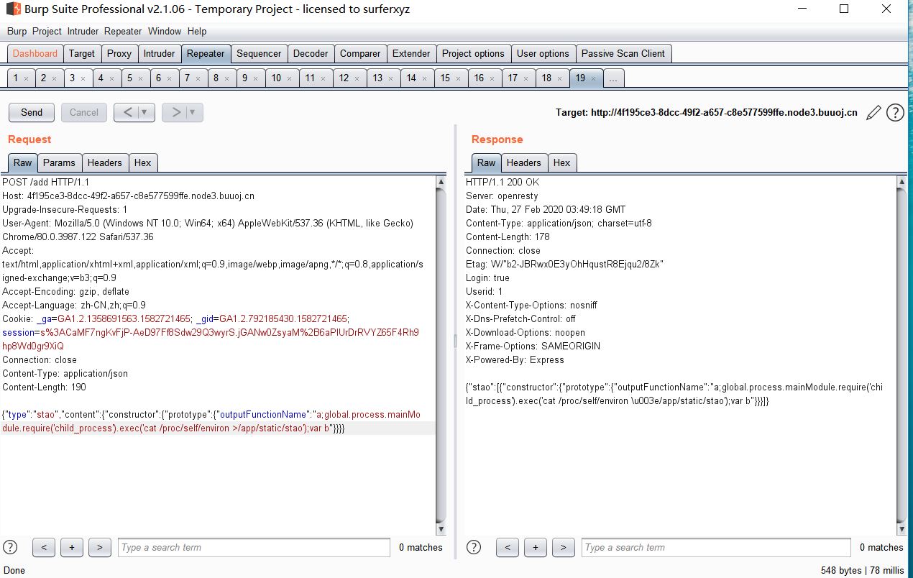Switch to the Decoder tab
The width and height of the screenshot is (913, 578).
[311, 53]
